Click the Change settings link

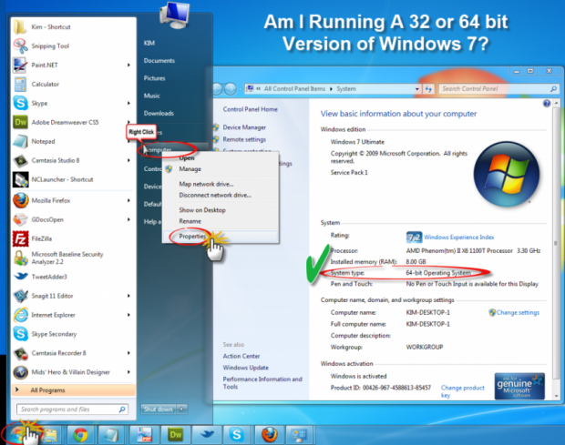pos(518,312)
